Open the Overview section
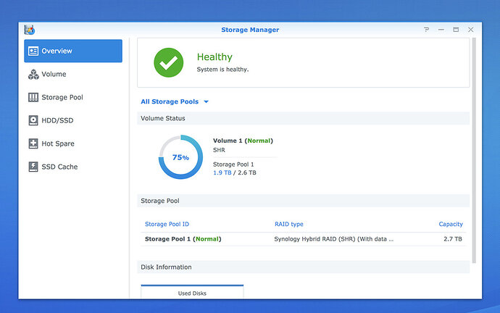 73,51
